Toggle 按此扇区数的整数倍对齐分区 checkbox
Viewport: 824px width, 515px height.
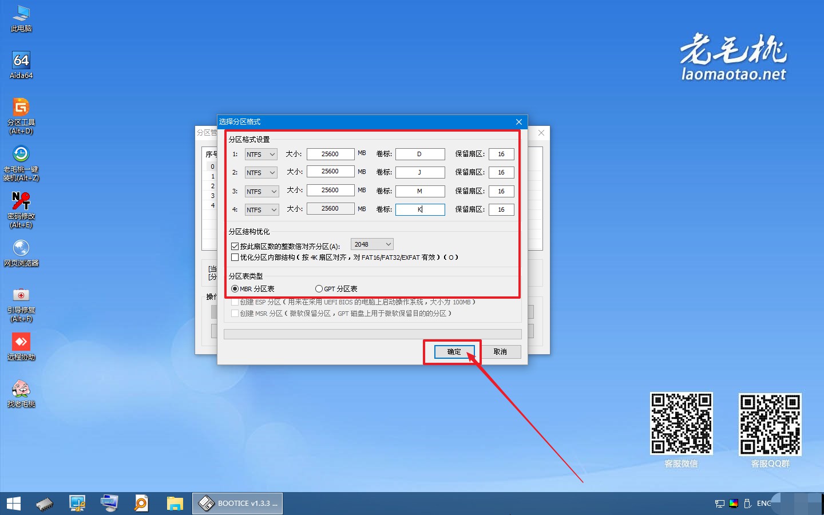[235, 246]
